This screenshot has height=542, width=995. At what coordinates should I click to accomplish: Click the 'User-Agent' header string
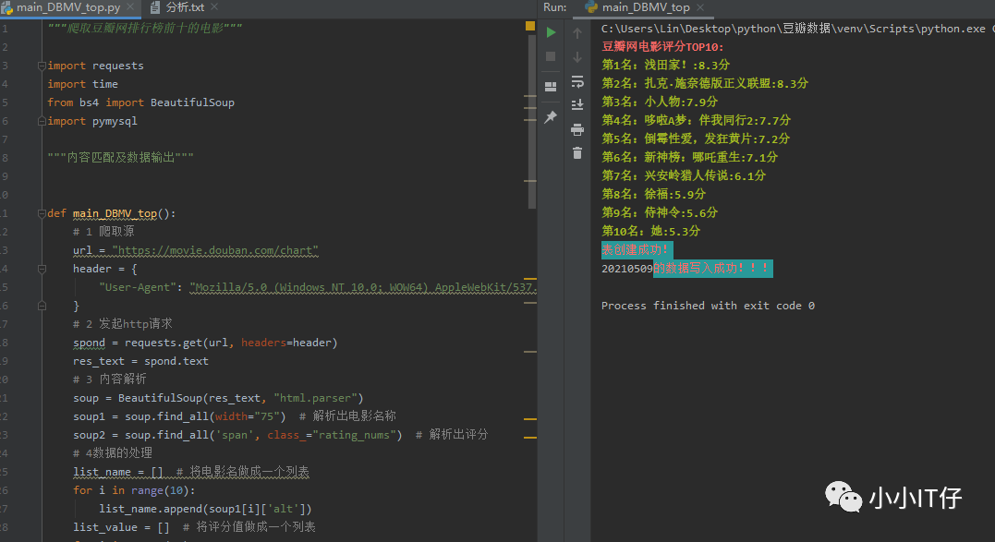click(x=137, y=287)
